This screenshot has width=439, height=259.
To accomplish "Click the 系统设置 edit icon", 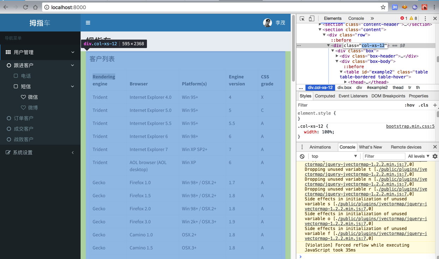I will click(x=8, y=152).
